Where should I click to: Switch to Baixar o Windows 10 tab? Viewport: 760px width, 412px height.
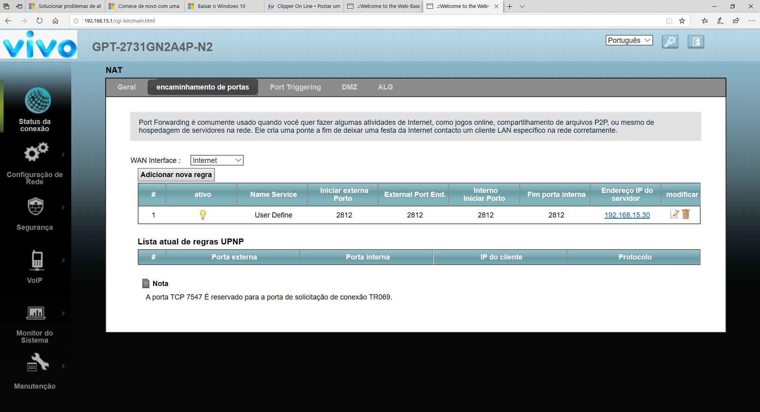point(224,6)
